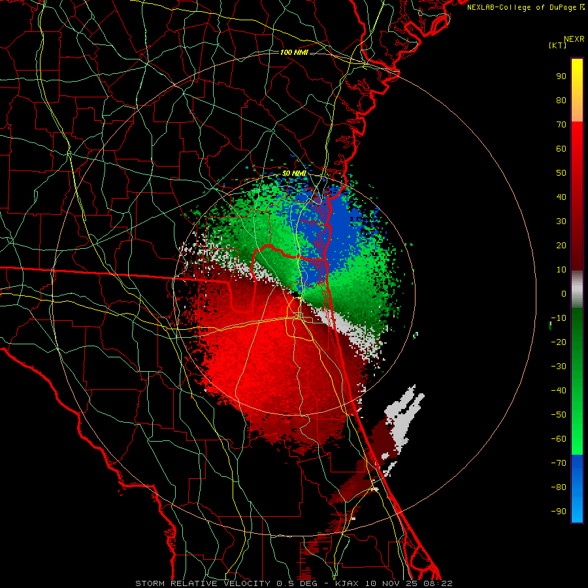Click the 10 value on the velocity scale
Screen dimensions: 588x588
click(561, 270)
